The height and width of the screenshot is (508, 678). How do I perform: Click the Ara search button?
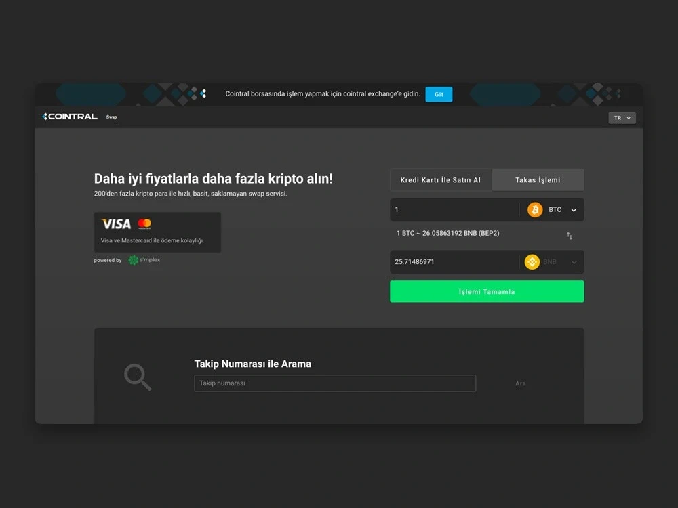521,383
